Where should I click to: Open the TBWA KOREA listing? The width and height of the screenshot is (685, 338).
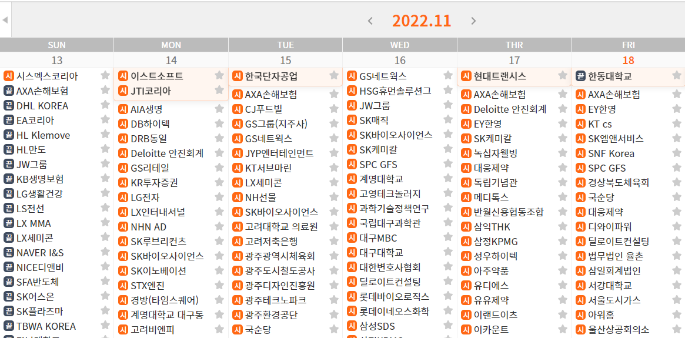pyautogui.click(x=46, y=326)
